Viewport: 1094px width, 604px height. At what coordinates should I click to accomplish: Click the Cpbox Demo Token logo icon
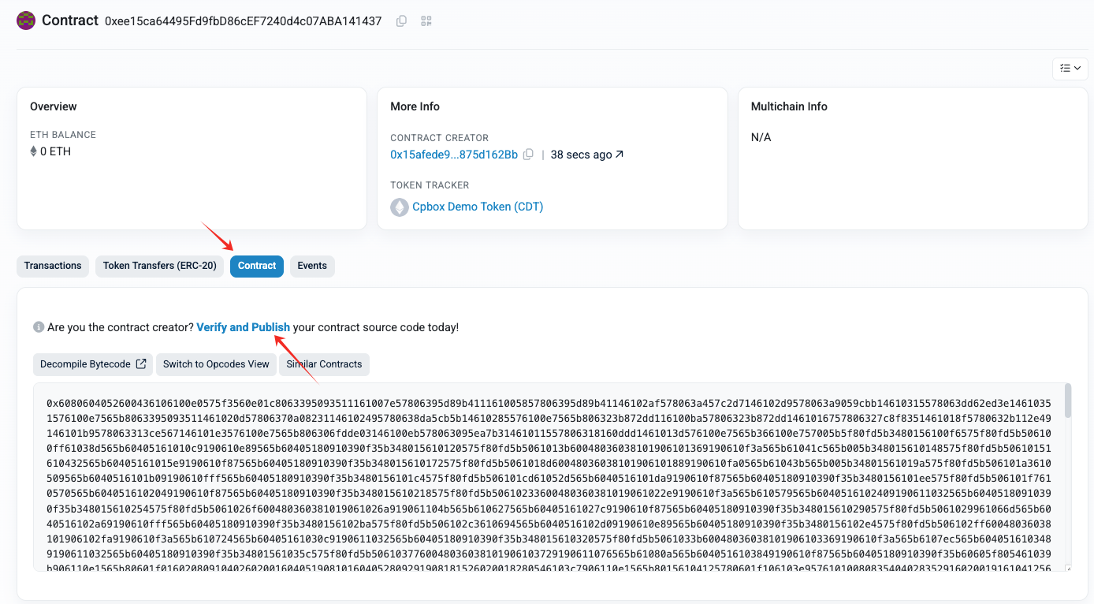click(400, 207)
